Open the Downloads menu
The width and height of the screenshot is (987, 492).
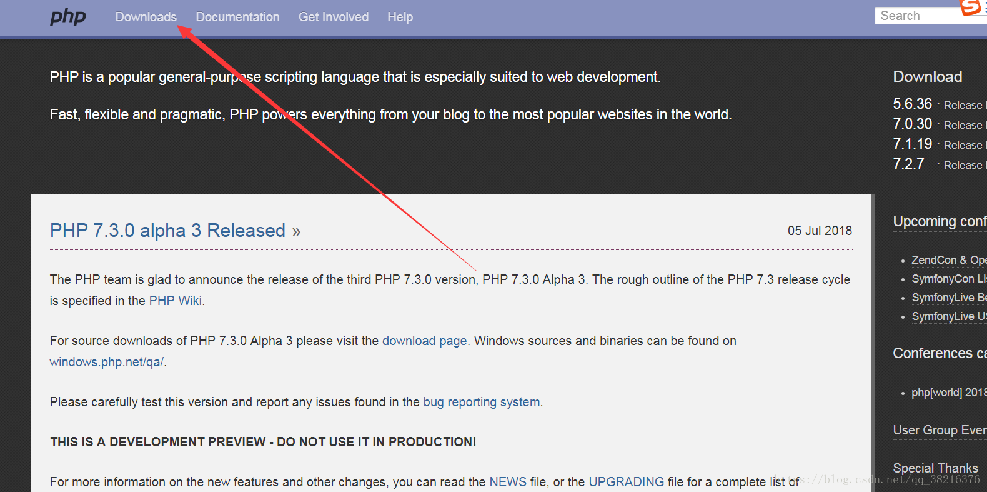click(x=146, y=17)
